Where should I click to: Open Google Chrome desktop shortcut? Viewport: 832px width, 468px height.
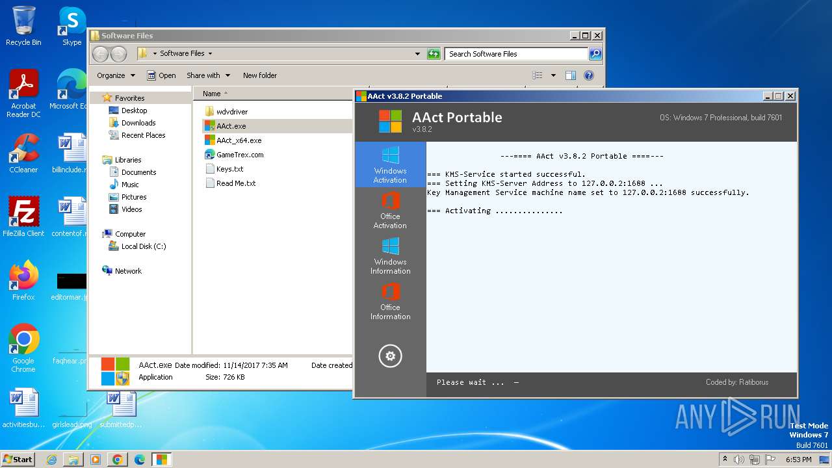pos(23,348)
